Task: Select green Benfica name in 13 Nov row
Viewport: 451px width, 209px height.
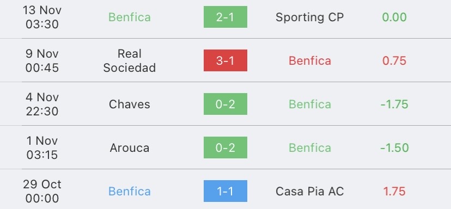Action: pos(130,17)
